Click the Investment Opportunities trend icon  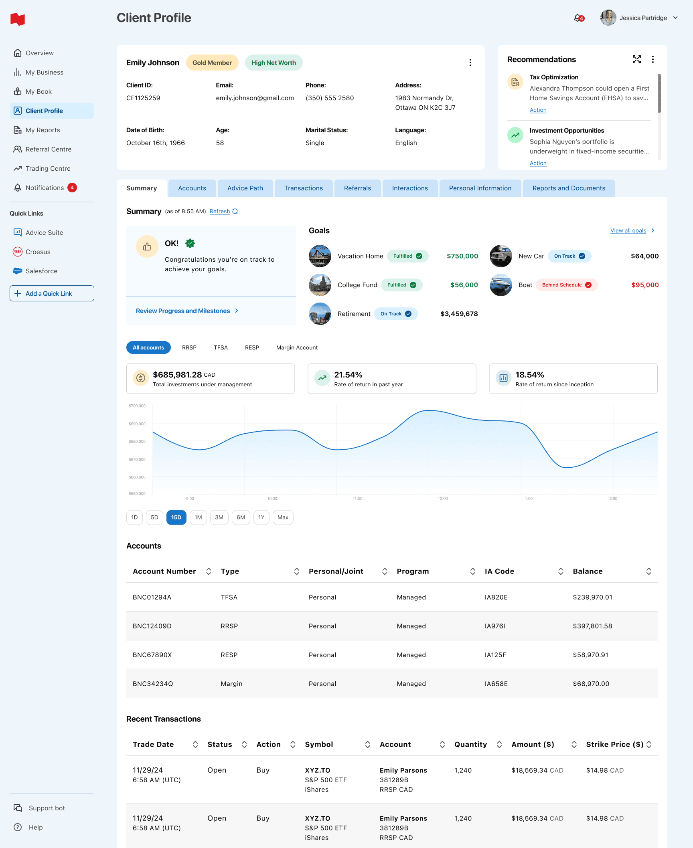tap(515, 135)
